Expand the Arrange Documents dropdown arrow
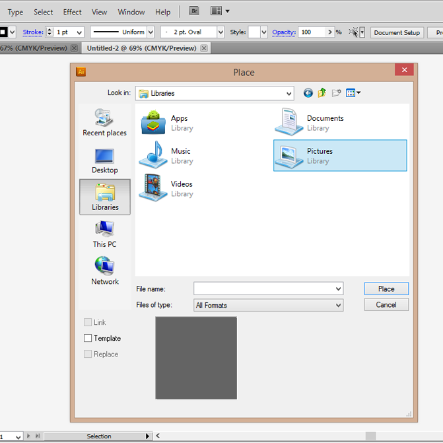This screenshot has height=443, width=443. (x=227, y=11)
